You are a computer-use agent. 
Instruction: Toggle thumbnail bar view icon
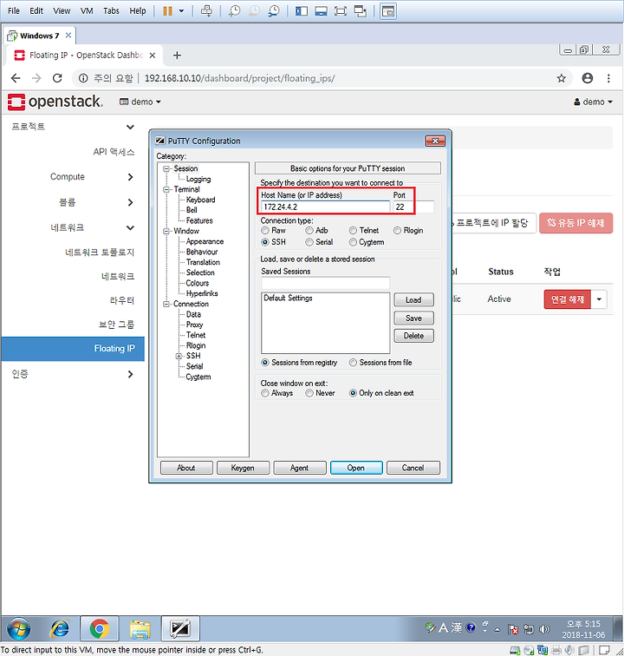[321, 11]
